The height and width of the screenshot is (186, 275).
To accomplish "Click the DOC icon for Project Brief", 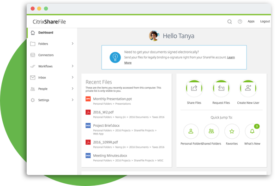I will [x=88, y=125].
